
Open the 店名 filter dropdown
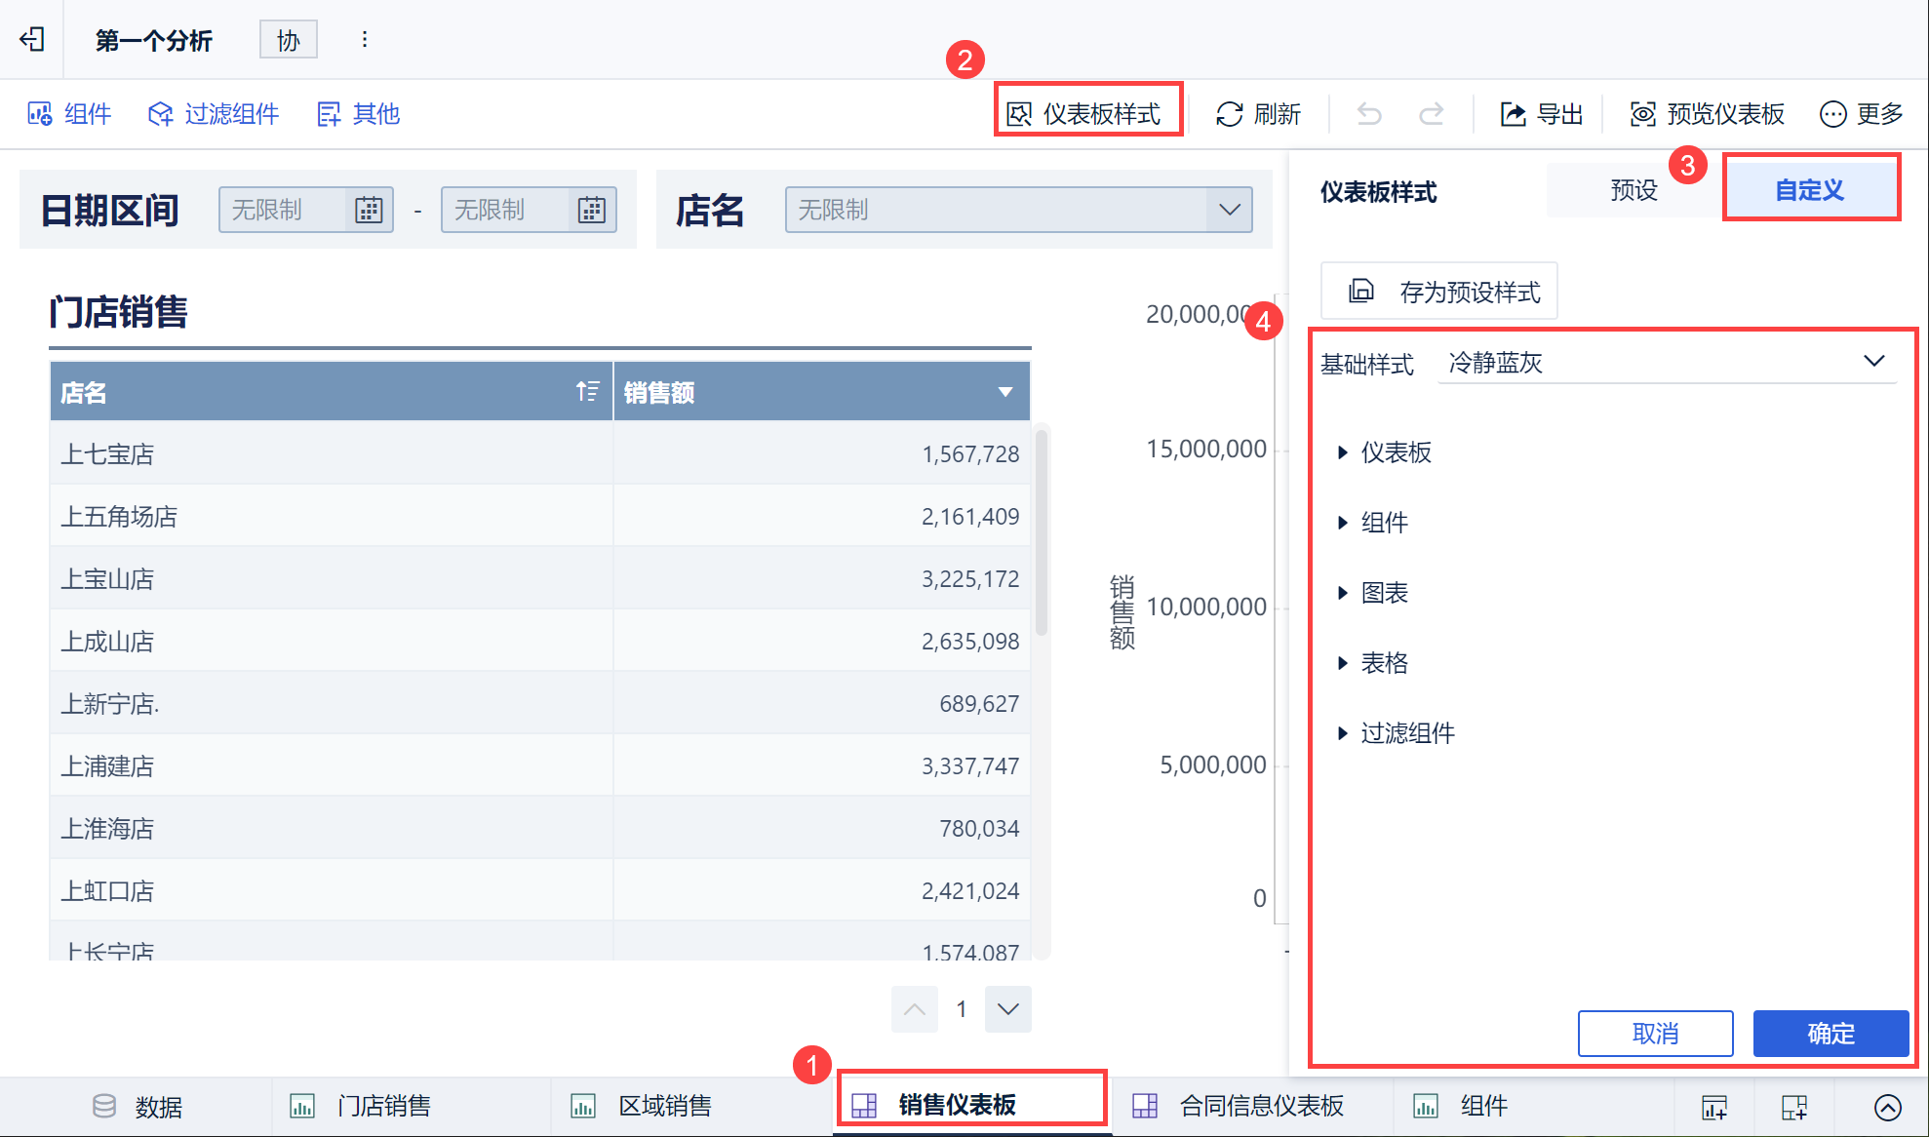(1018, 210)
